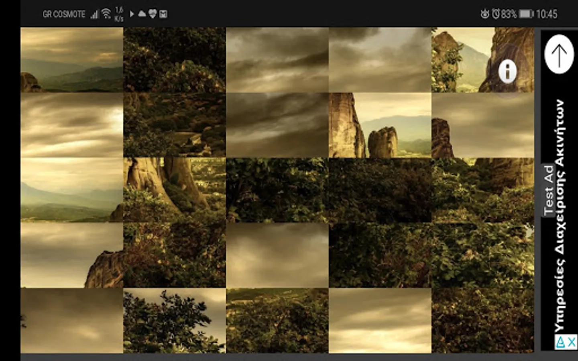The image size is (578, 361).
Task: Tap the white circular arrow on the ad
Action: pyautogui.click(x=559, y=54)
